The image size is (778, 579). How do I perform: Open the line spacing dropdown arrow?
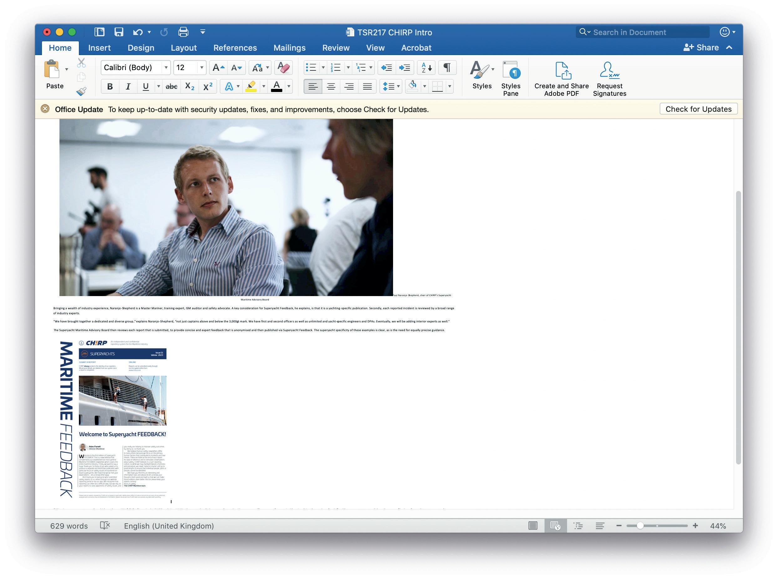coord(398,87)
